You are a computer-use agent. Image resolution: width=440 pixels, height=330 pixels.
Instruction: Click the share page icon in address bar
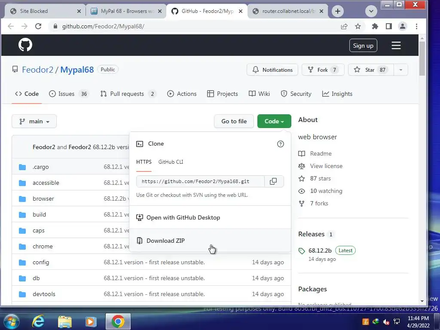tap(344, 26)
